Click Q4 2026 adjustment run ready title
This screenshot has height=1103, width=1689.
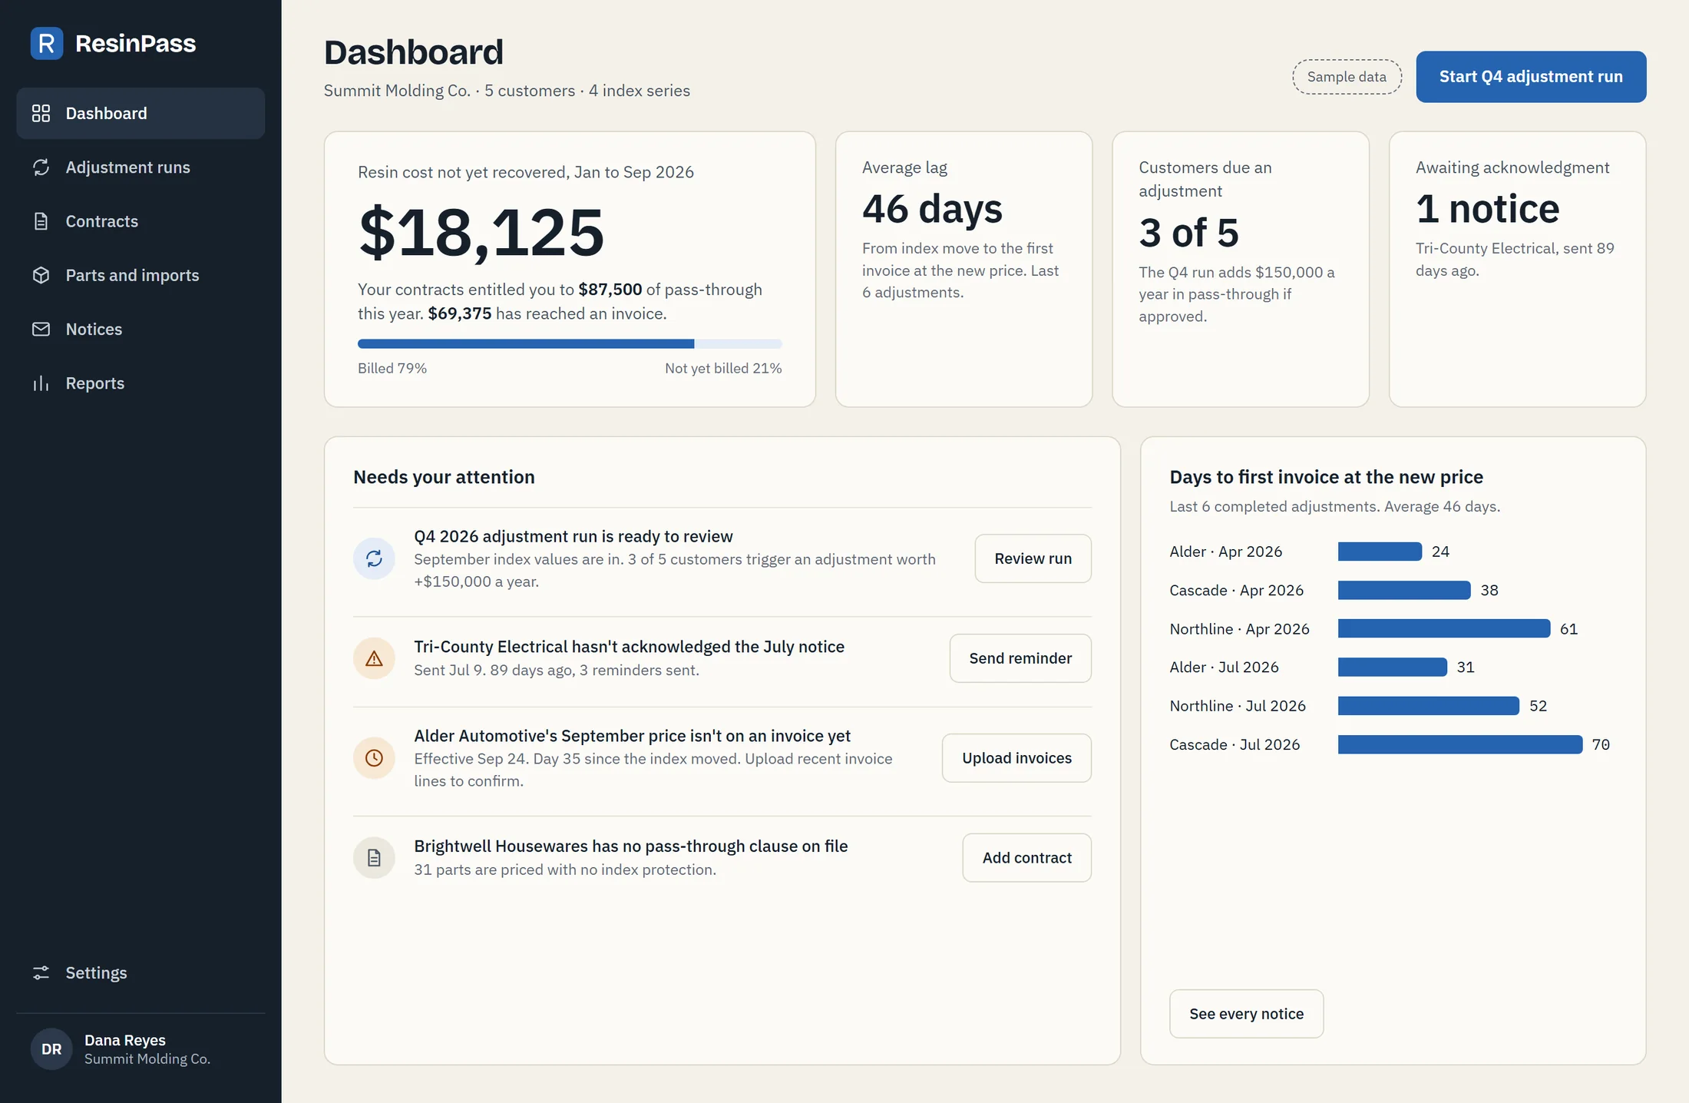573,536
